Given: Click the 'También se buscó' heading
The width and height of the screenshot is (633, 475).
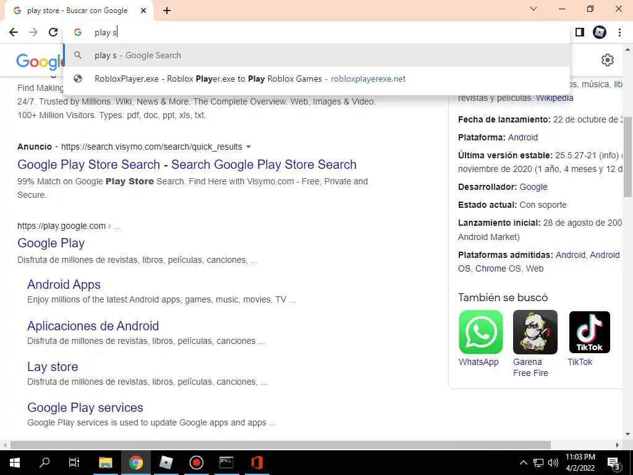Looking at the screenshot, I should 503,297.
